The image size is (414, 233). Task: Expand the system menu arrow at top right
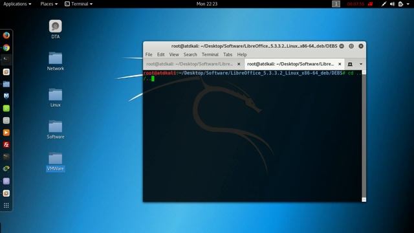(408, 4)
